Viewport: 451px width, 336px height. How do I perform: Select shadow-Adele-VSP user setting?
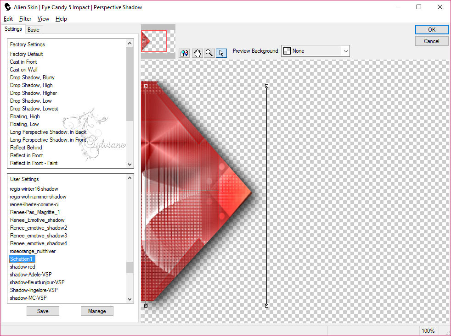pyautogui.click(x=30, y=274)
